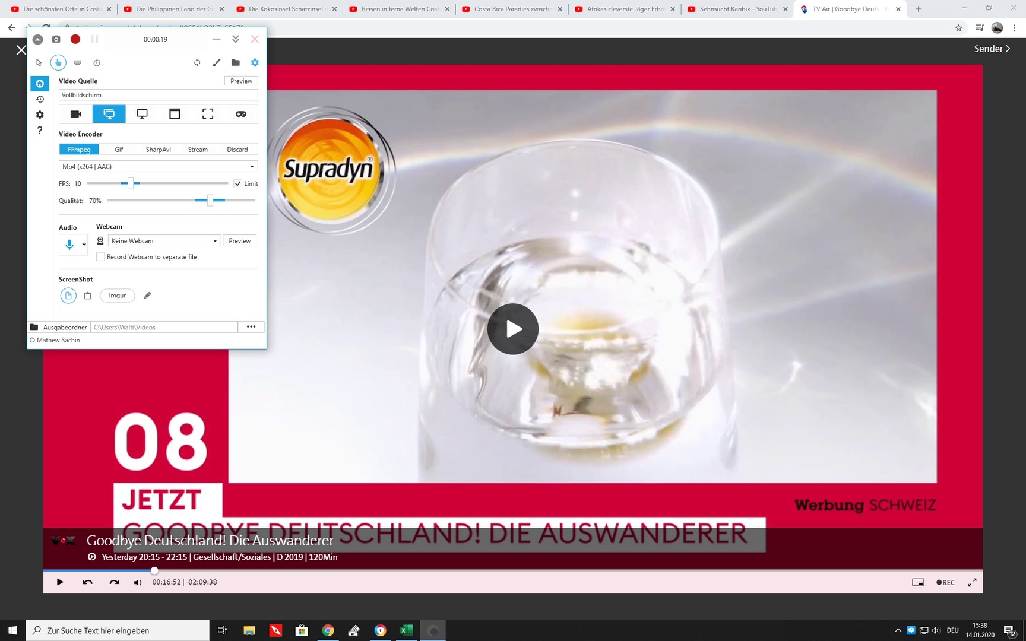
Task: Enable Record Webcam to separate file
Action: 101,257
